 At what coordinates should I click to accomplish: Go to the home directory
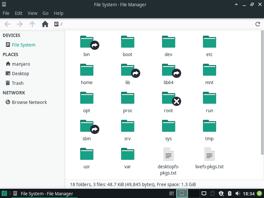click(45, 24)
